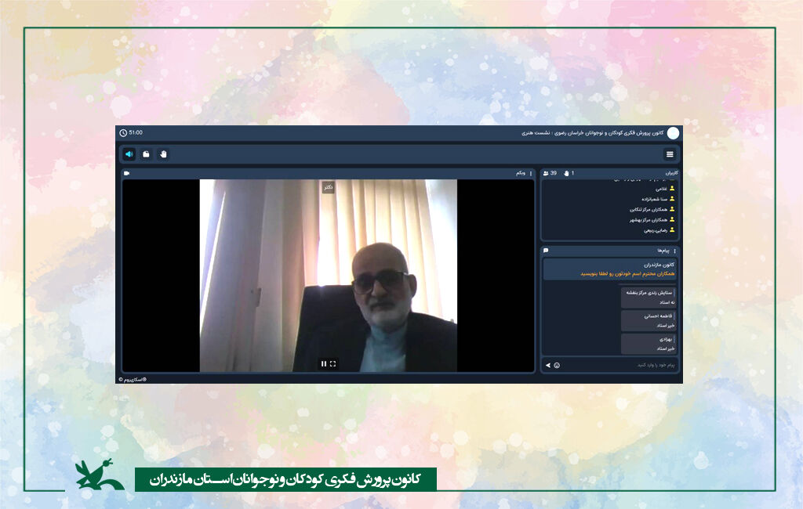The height and width of the screenshot is (509, 803).
Task: Click the camera icon in webcam header
Action: tap(126, 173)
